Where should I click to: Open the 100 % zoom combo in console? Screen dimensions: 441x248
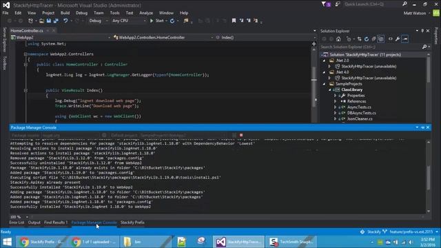click(19, 217)
